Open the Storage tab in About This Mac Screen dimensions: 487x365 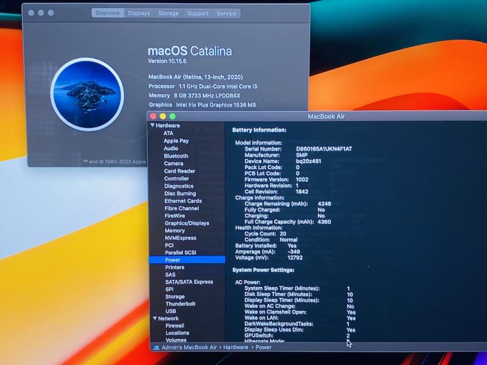169,13
